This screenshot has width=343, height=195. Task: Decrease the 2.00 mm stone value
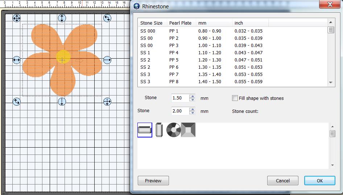point(192,113)
